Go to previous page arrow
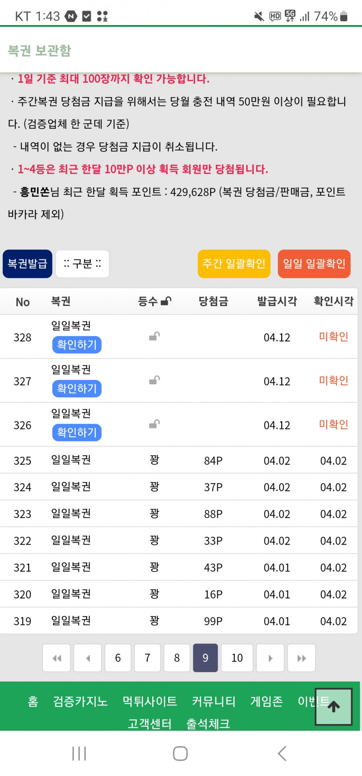This screenshot has width=362, height=776. (x=88, y=658)
